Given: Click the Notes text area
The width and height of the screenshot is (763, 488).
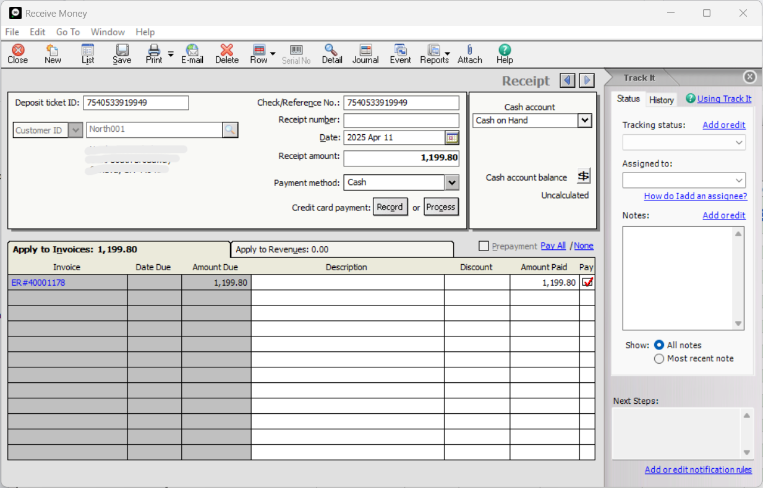Looking at the screenshot, I should click(x=678, y=278).
